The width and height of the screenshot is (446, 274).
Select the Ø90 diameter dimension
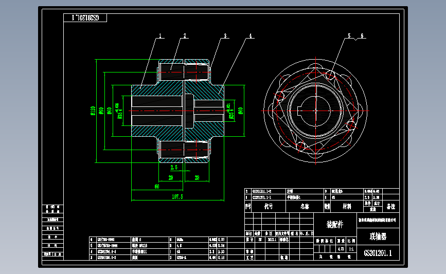coord(101,111)
